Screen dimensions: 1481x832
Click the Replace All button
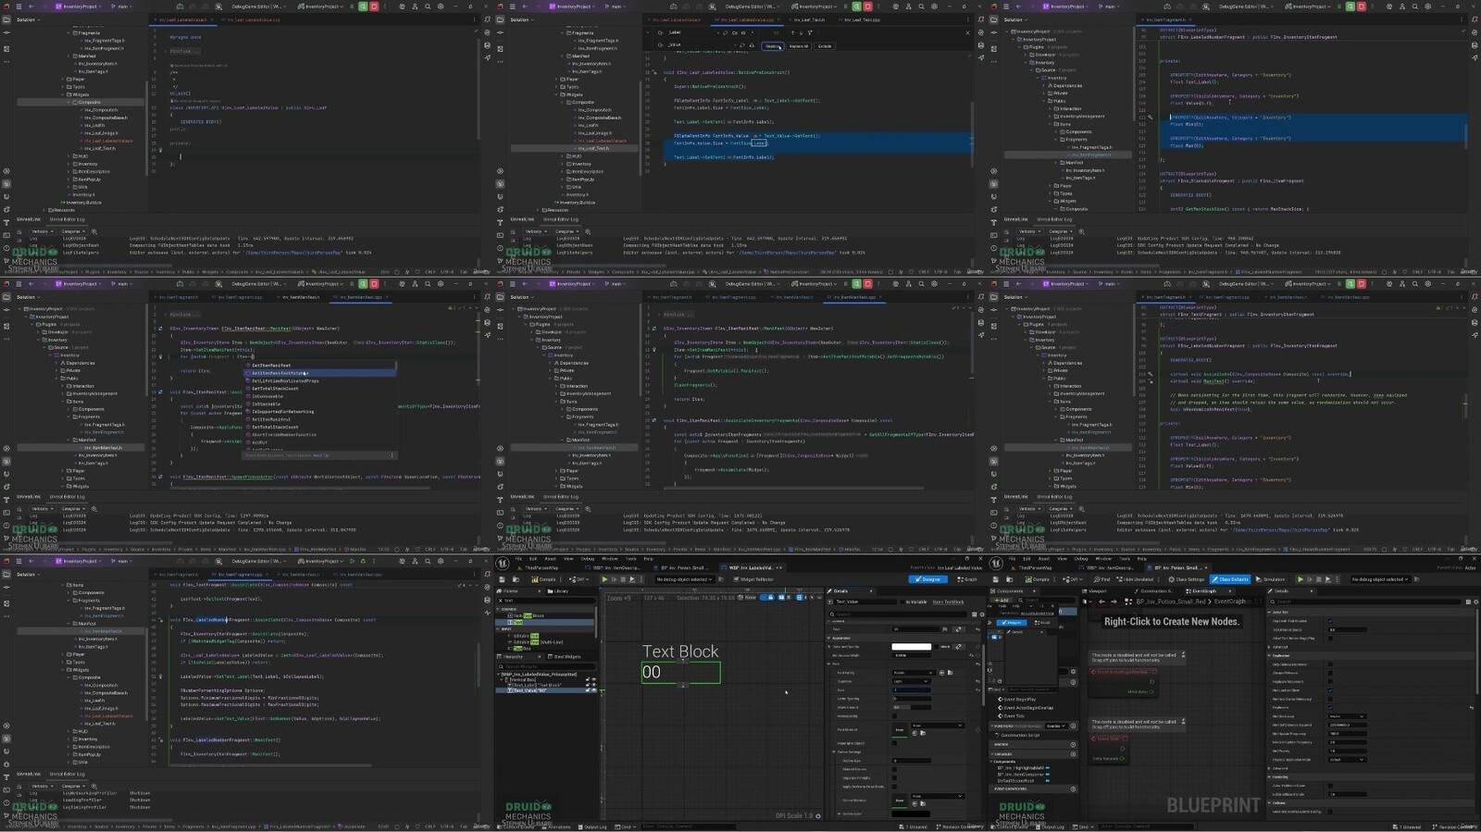798,46
